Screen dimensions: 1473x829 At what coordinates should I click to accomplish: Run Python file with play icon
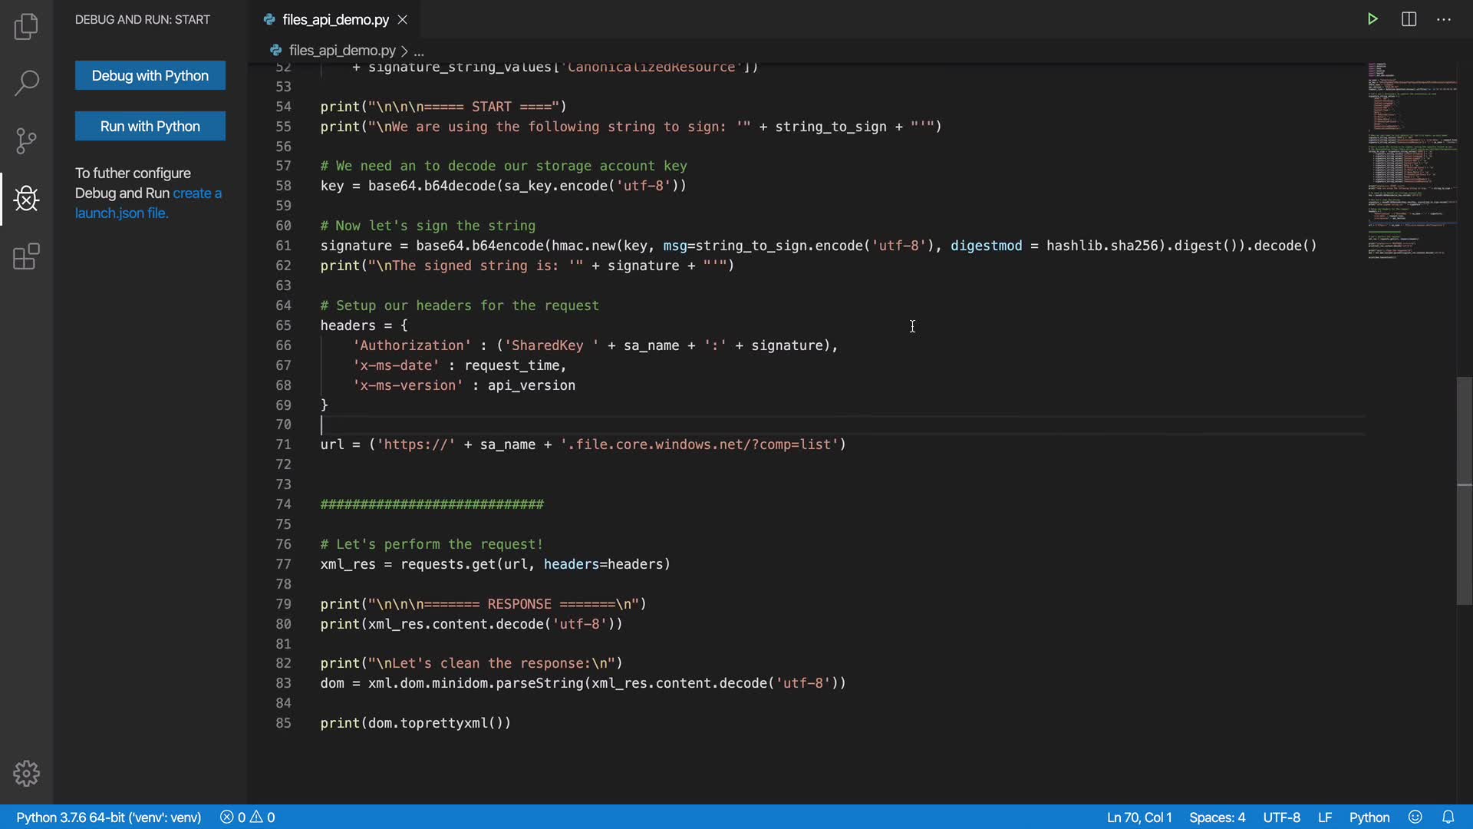1372,19
